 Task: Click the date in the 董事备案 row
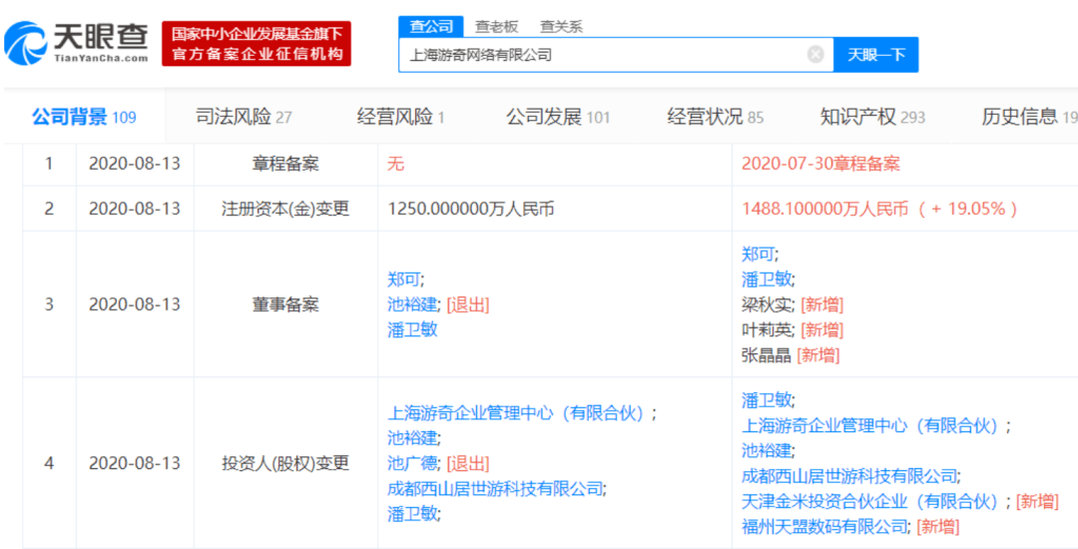135,304
